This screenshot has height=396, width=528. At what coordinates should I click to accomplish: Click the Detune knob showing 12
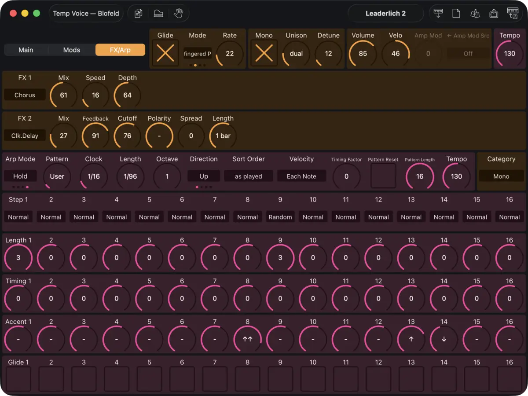coord(329,54)
